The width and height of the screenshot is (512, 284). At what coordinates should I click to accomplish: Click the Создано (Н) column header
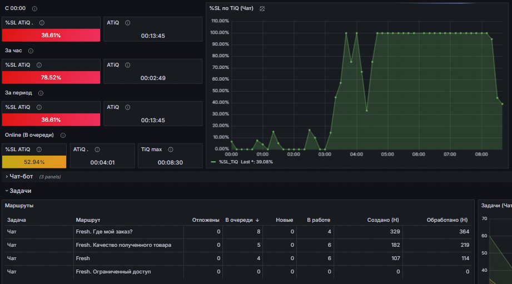[383, 220]
